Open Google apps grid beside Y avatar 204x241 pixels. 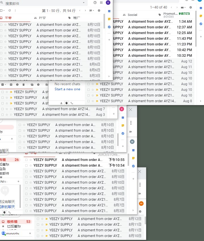coord(101,3)
